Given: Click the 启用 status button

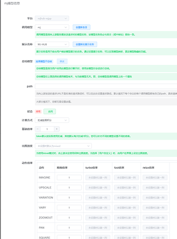Looking at the screenshot, I should (50, 111).
